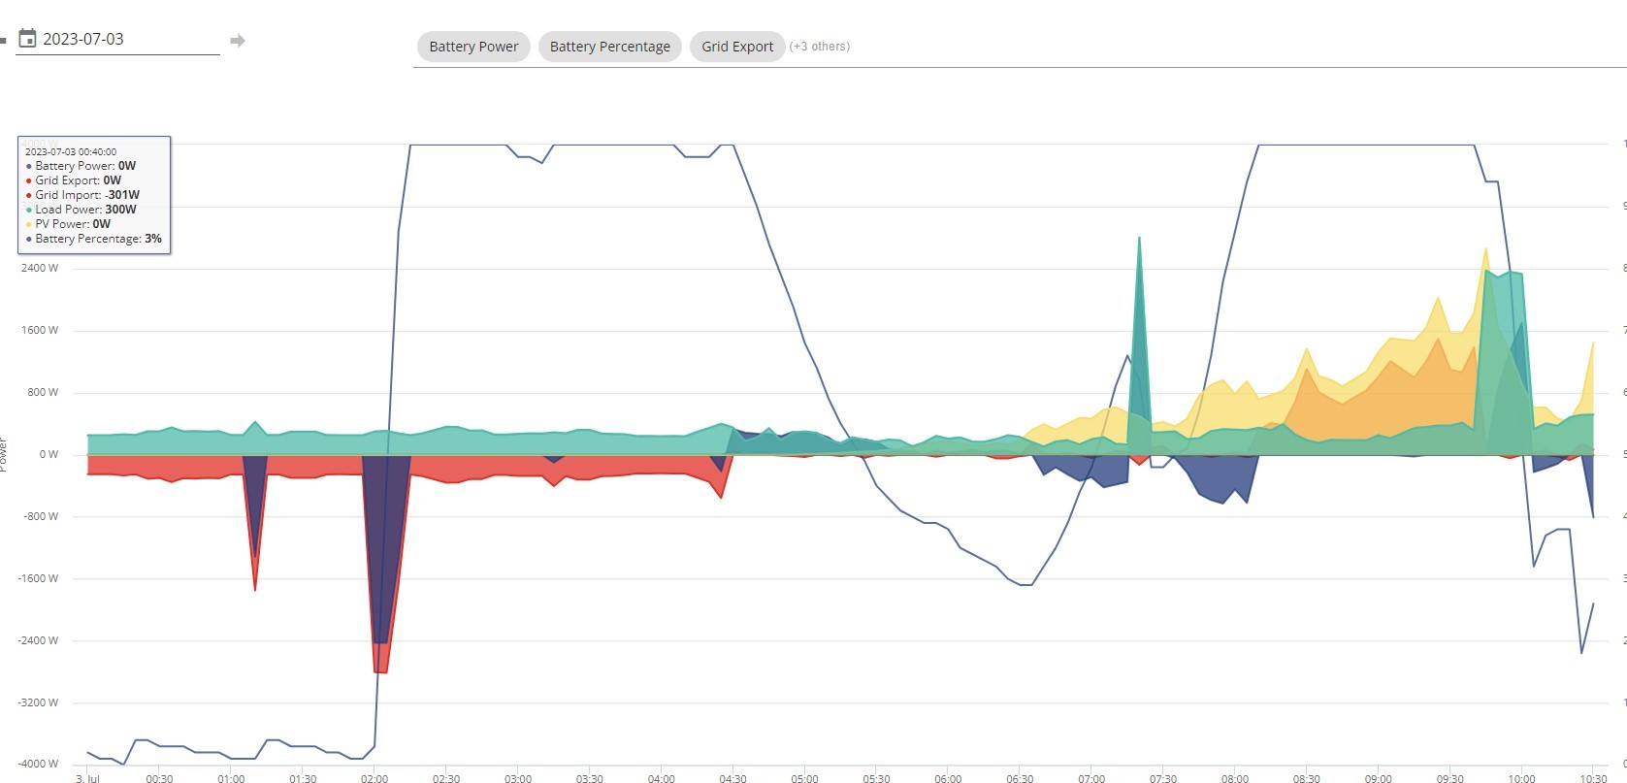The width and height of the screenshot is (1627, 783).
Task: Click the positive 2400 W axis label
Action: click(x=40, y=268)
